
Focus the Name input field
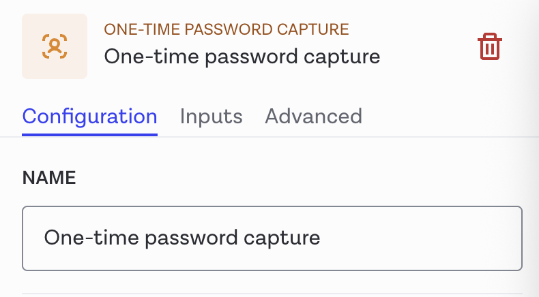pos(272,238)
